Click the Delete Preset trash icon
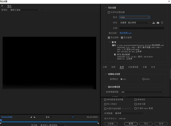Screen dimensions: 171x126 click(x=162, y=23)
